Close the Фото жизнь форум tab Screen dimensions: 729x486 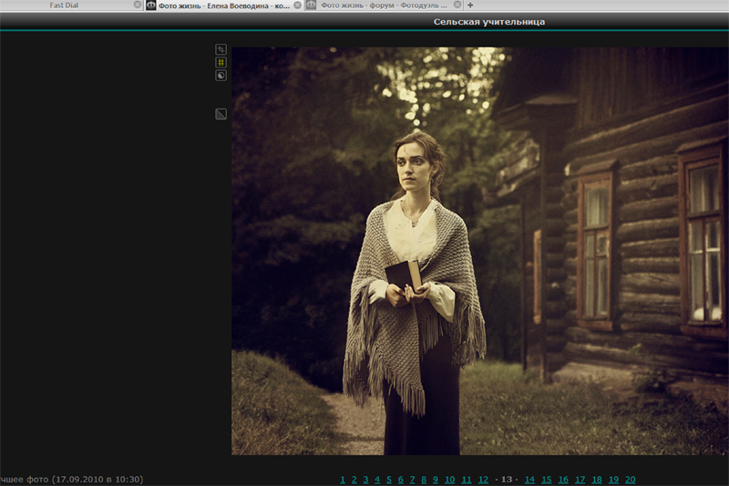coord(457,5)
